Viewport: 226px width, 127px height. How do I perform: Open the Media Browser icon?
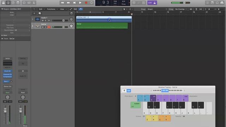click(222, 3)
